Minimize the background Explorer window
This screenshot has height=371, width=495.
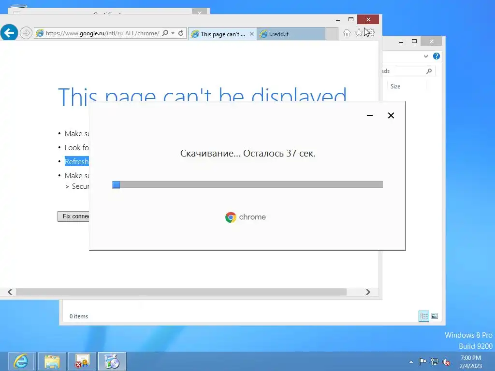401,42
